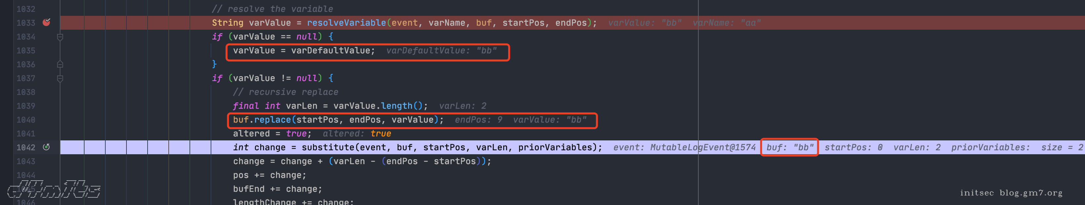Click the blog.gm7.org watermark text
This screenshot has width=1085, height=205.
[1031, 193]
